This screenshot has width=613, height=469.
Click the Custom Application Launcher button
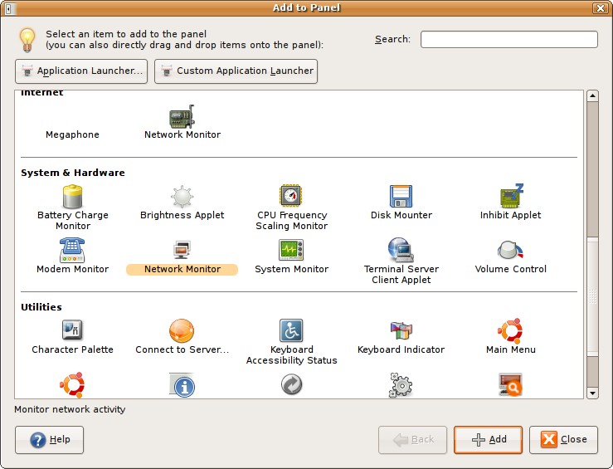236,71
